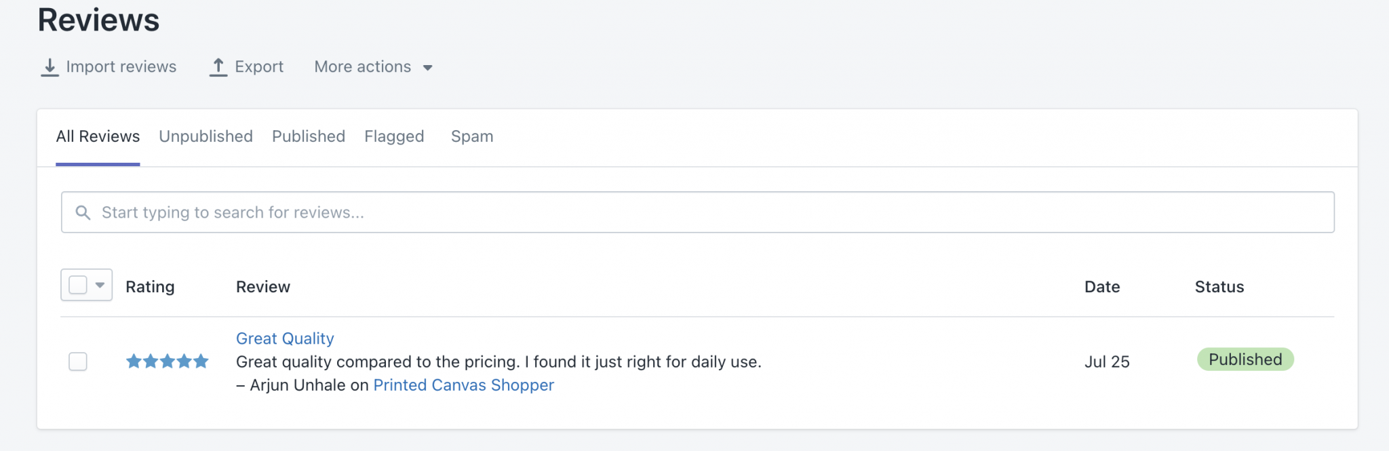This screenshot has height=451, width=1389.
Task: Click the green Published status badge
Action: point(1245,359)
